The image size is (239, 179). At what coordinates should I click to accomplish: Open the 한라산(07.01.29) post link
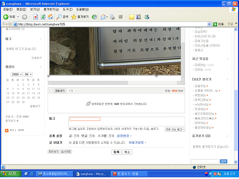pyautogui.click(x=205, y=36)
